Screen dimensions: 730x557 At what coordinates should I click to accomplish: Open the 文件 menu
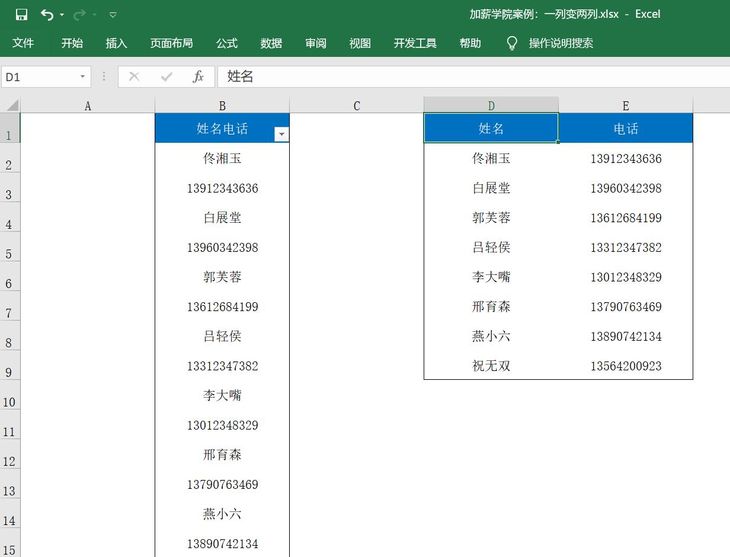[24, 43]
